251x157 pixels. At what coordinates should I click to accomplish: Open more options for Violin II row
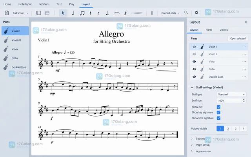244,54
